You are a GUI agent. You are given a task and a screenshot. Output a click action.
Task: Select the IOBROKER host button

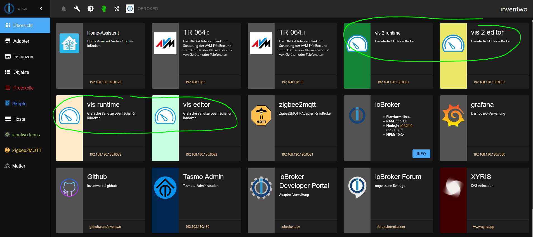142,9
